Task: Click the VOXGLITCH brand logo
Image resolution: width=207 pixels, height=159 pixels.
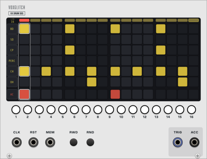Action: click(x=17, y=8)
